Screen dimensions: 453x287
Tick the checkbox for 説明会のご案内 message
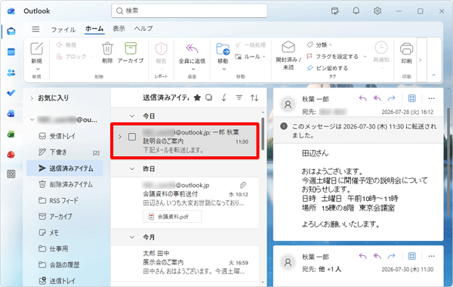pos(132,137)
